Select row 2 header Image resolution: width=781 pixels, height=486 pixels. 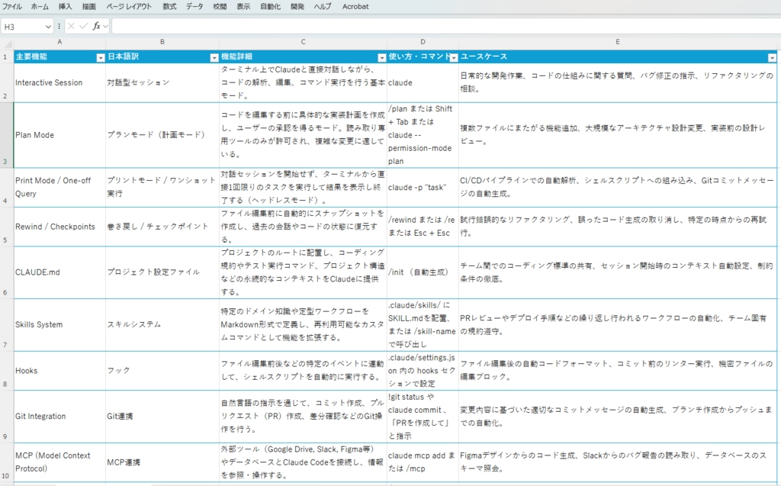click(6, 82)
